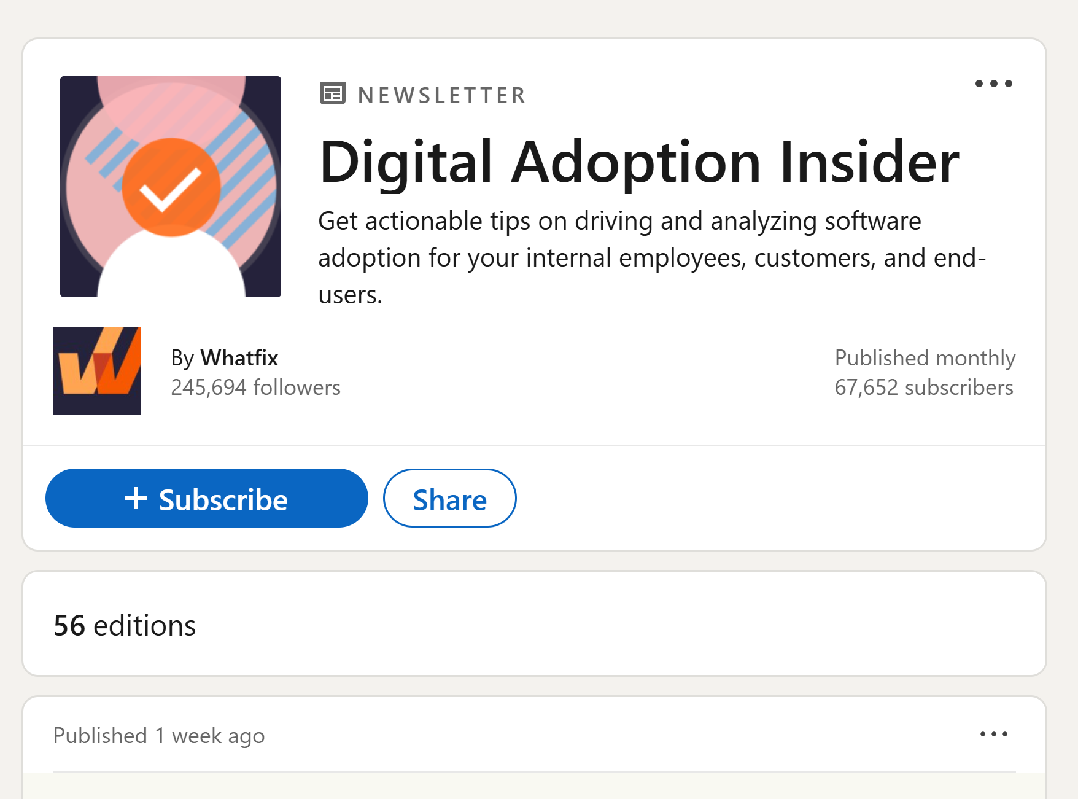
Task: Open the Digital Adoption Insider cover image
Action: tap(171, 187)
